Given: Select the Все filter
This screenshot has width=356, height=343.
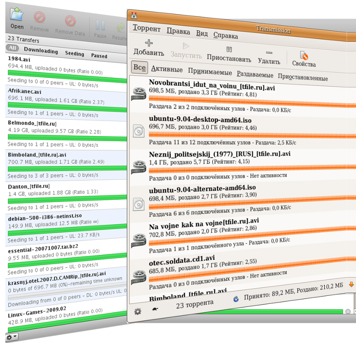Looking at the screenshot, I should (x=139, y=68).
